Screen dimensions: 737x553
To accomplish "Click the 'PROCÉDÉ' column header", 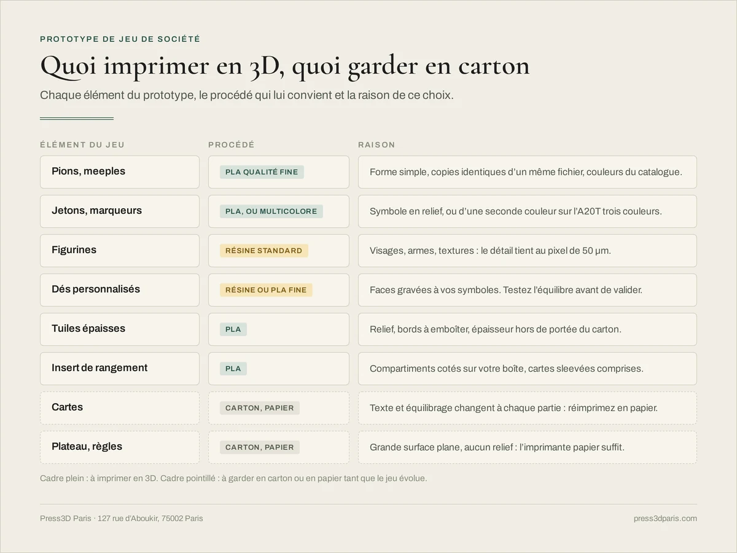I will 231,145.
